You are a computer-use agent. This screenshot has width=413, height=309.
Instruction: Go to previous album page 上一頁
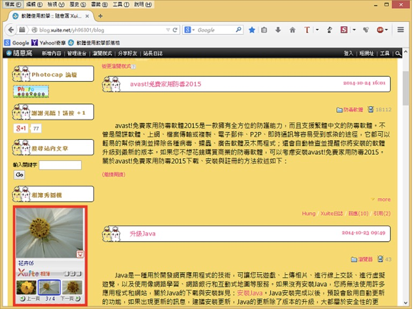(30, 298)
